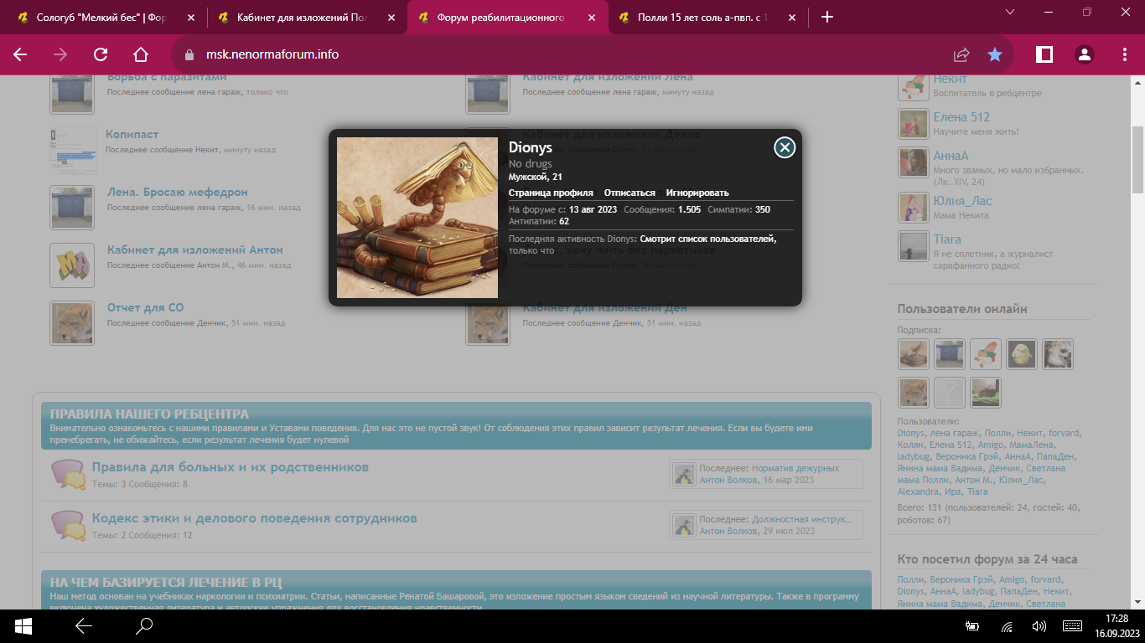Screen dimensions: 1145x643
Task: Open 'Лена. Бросаю мефедрон' thread
Action: pos(178,192)
